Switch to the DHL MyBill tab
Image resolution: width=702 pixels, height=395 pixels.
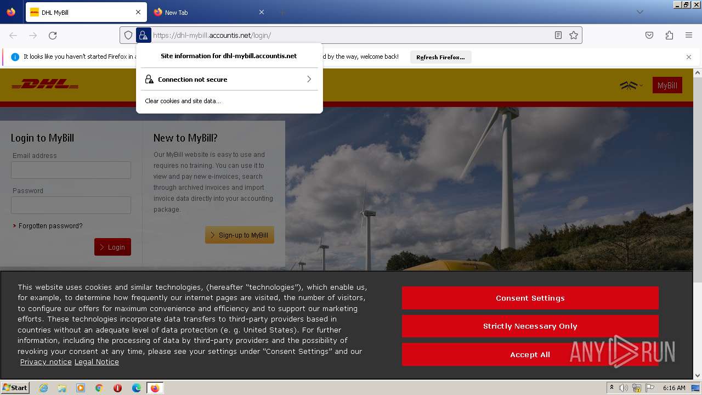(86, 12)
